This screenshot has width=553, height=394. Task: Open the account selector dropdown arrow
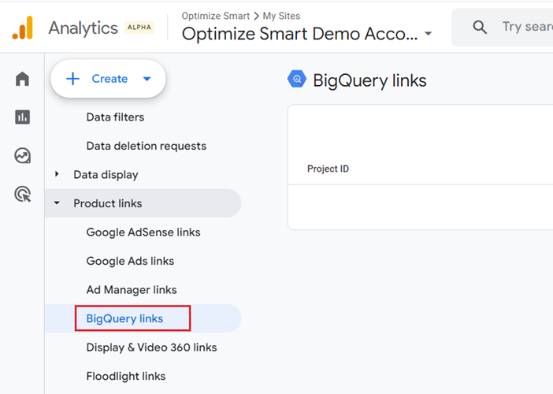429,34
